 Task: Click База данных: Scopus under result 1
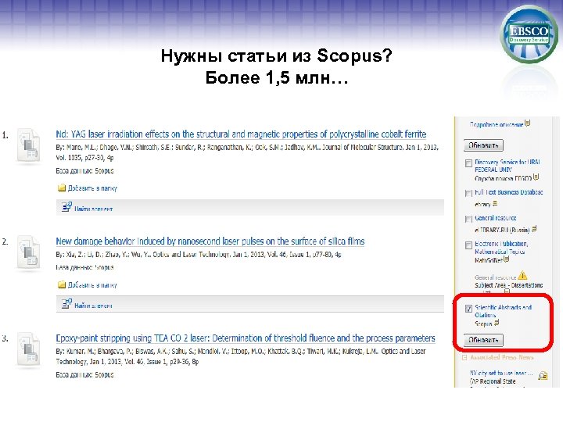[x=84, y=171]
